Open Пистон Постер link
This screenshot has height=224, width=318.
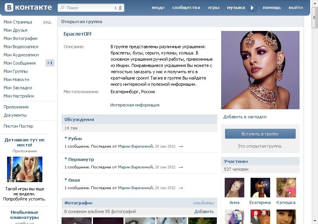coord(18,126)
